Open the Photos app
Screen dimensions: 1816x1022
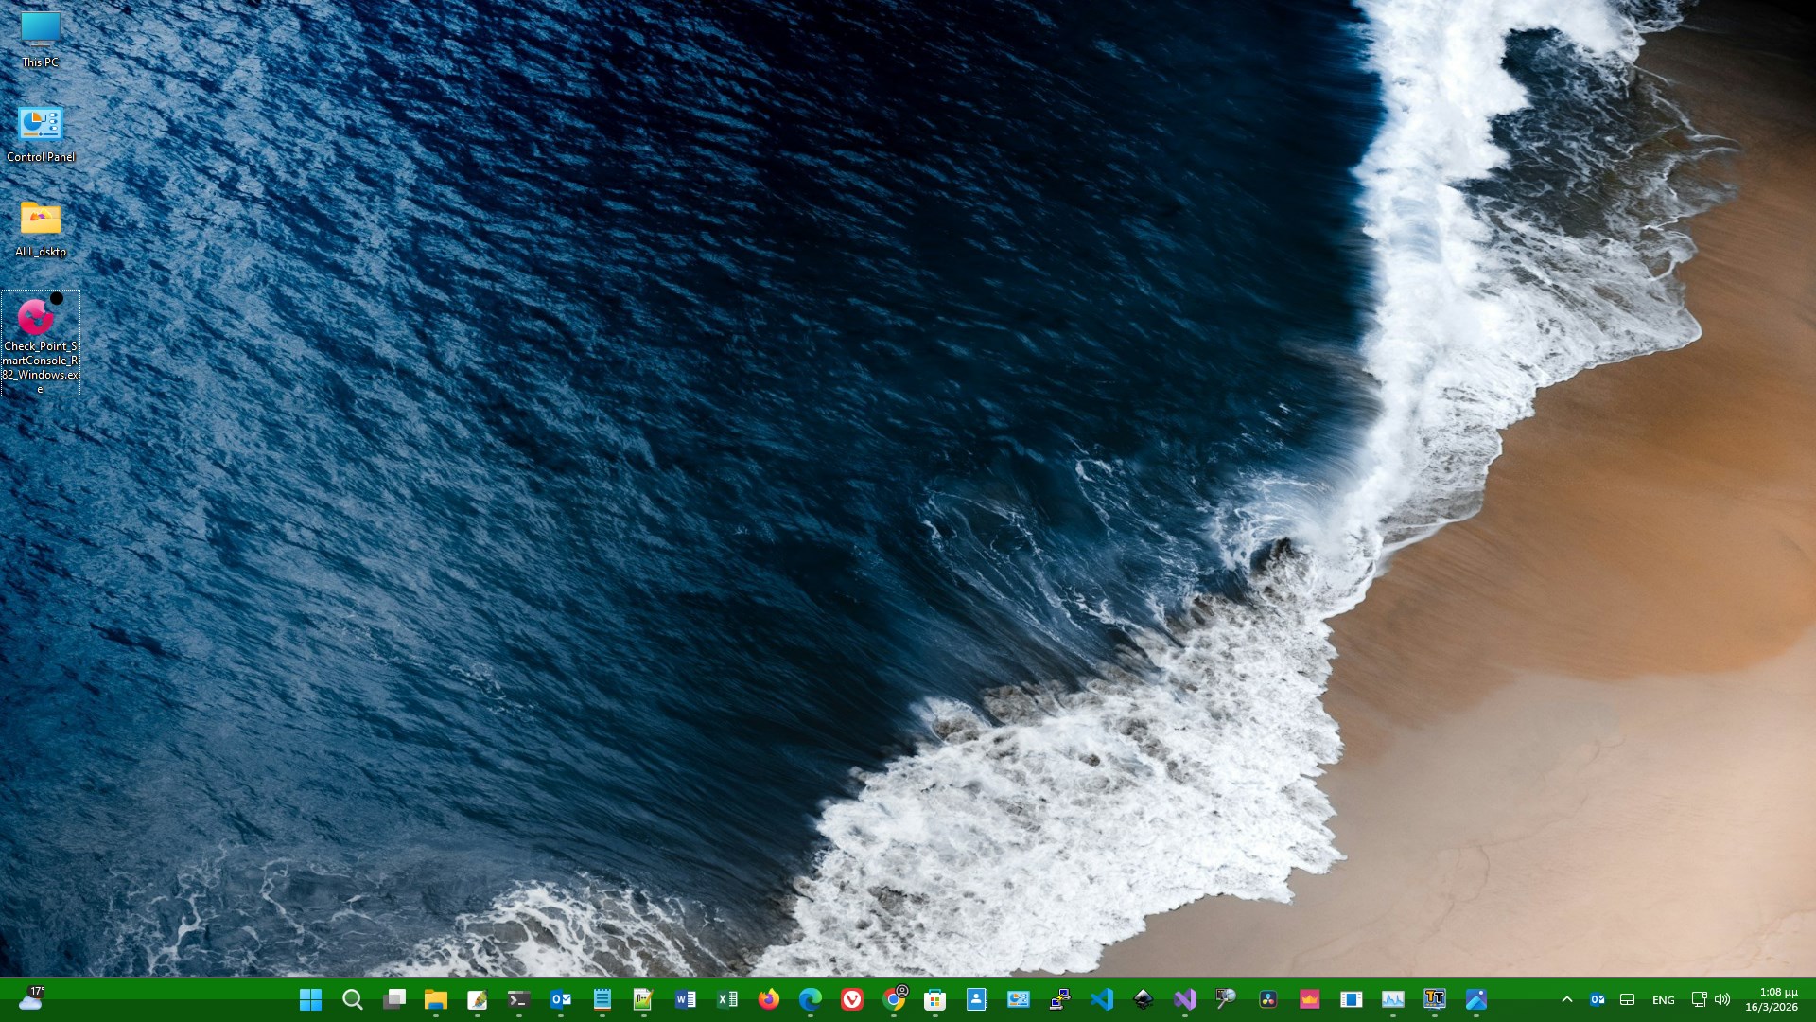coord(1476,998)
